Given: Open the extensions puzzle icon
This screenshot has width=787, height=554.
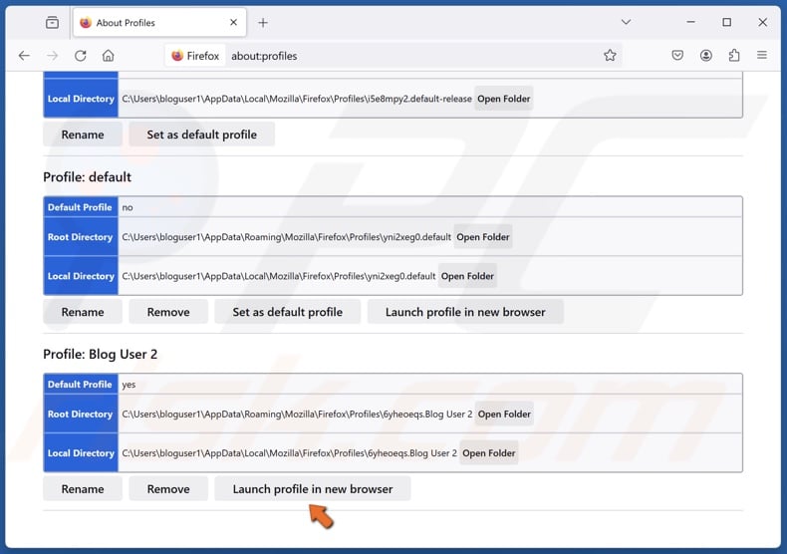Looking at the screenshot, I should 734,55.
